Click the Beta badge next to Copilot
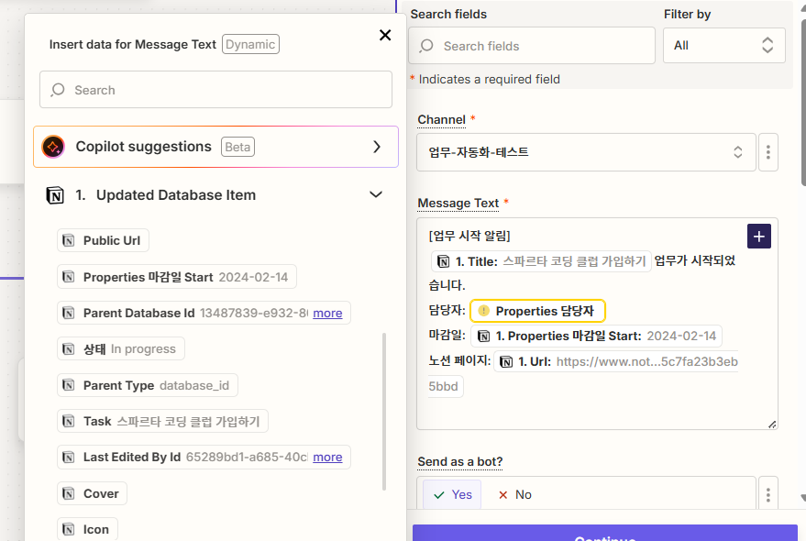The width and height of the screenshot is (806, 541). (x=237, y=147)
